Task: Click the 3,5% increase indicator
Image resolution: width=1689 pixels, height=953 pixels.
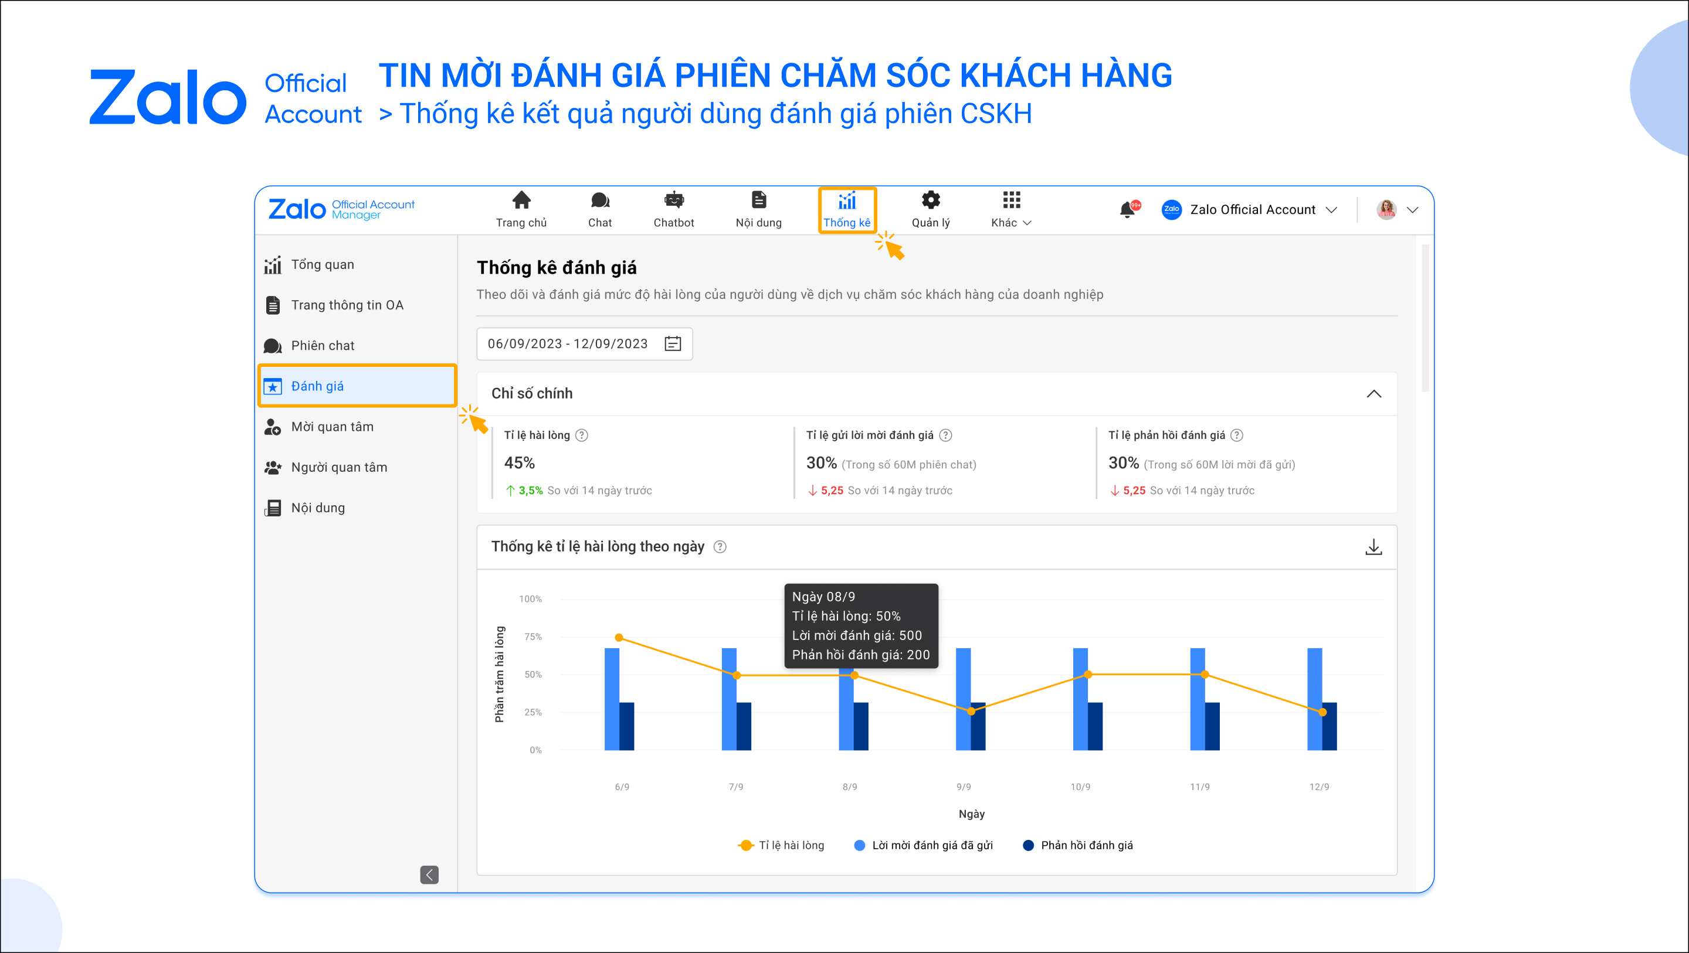Action: click(x=523, y=491)
